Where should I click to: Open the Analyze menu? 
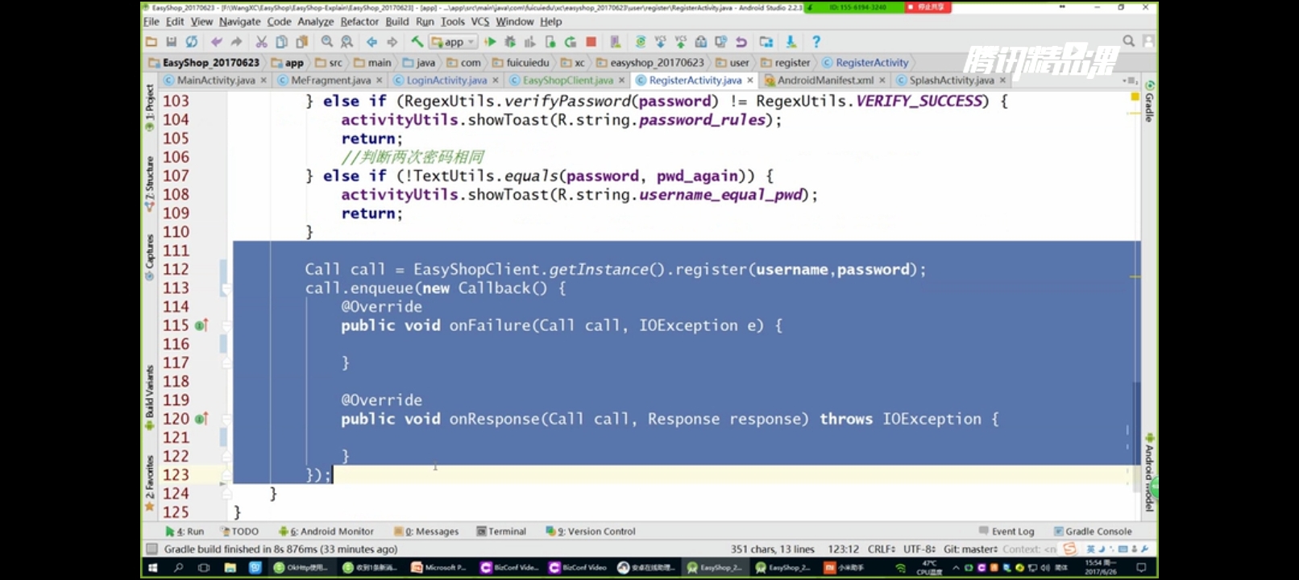(x=316, y=22)
